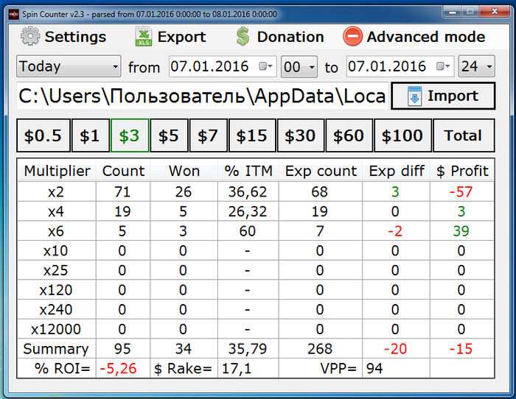
Task: Show the Total buy-in summary tab
Action: tap(463, 135)
